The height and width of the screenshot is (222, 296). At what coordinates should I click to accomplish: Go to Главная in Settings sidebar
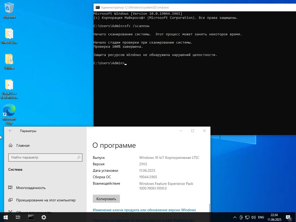[23, 145]
